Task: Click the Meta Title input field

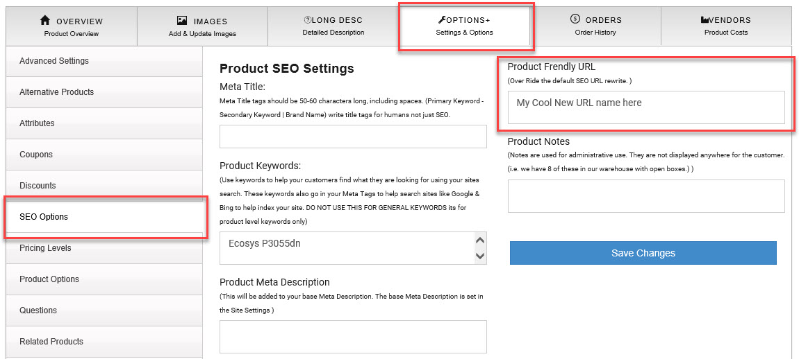Action: coord(353,137)
